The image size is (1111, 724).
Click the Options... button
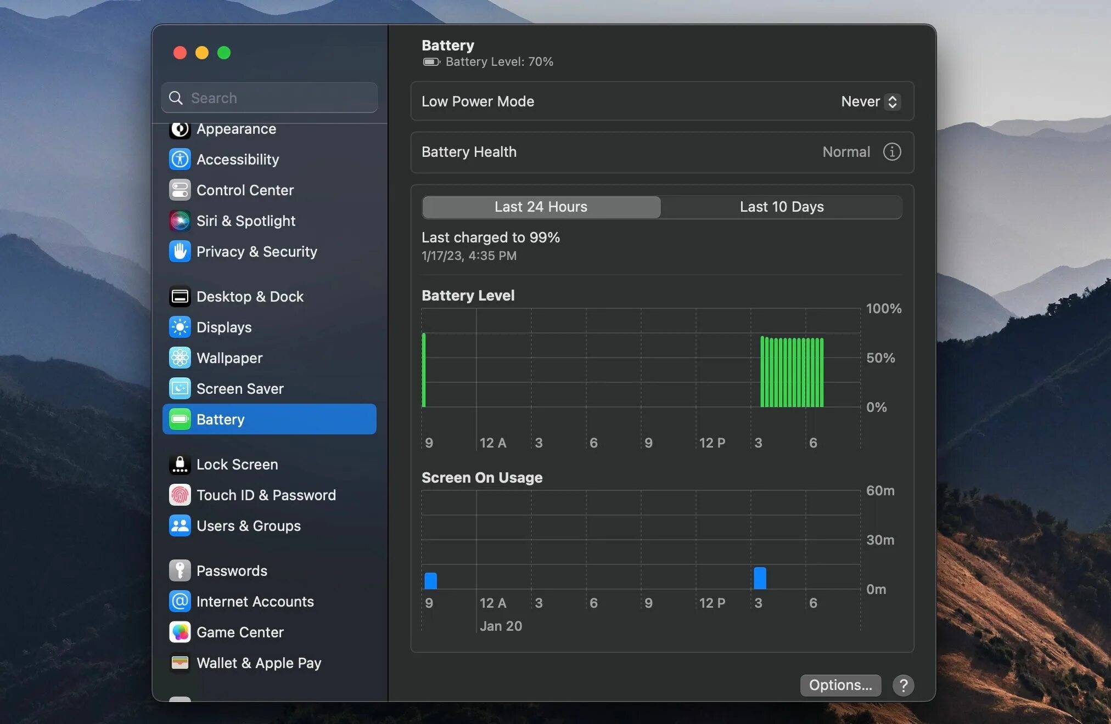tap(840, 685)
